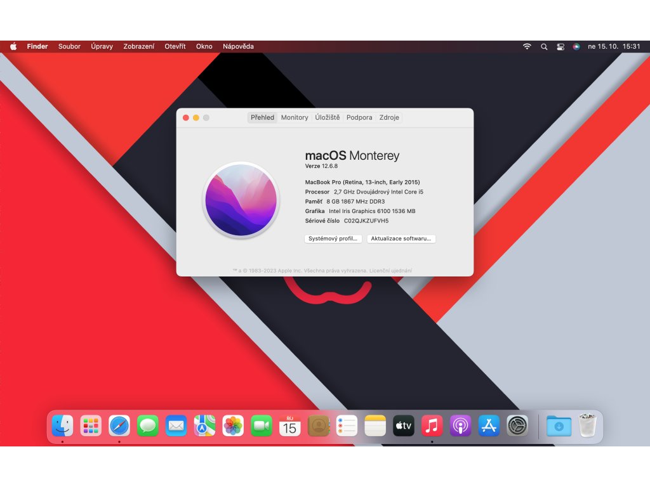Click the version text Verze 12.6.8
Viewport: 650px width, 487px height.
coord(321,166)
